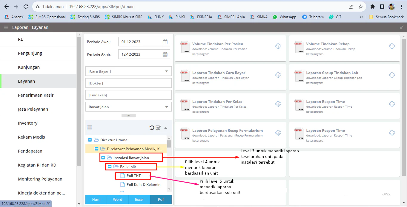Choose Excel output format
407x207 pixels.
point(139,200)
